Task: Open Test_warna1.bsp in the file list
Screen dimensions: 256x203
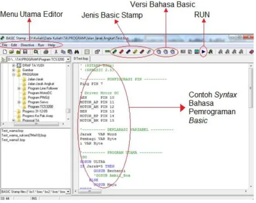Action: 13,140
